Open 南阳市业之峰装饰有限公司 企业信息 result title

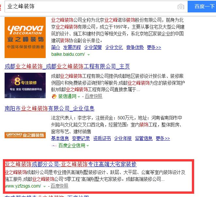tap(49, 108)
